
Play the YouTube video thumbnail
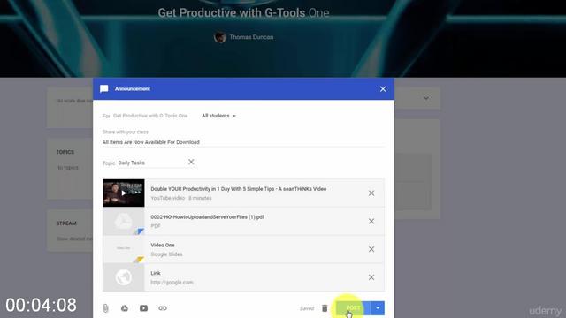pos(124,193)
